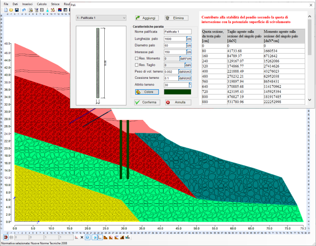This screenshot has width=316, height=246.
Task: Open the cm unit selector for Lunghezza palo
Action: (189, 39)
